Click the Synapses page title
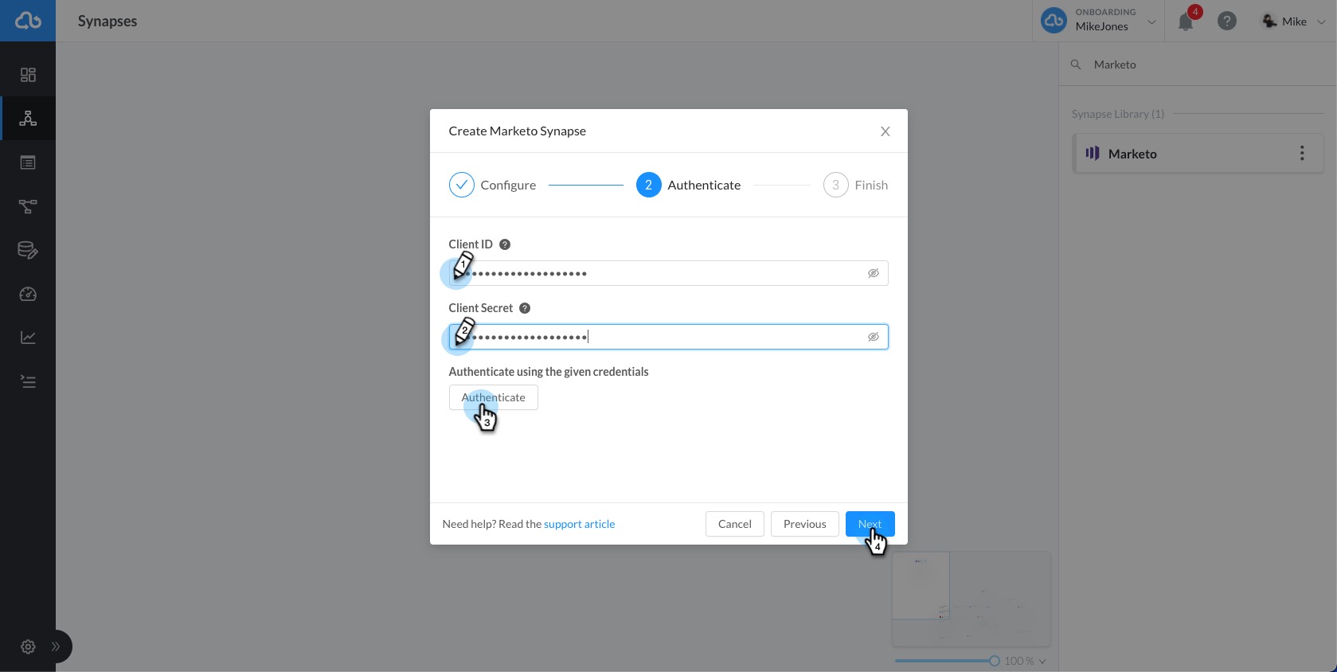The image size is (1337, 672). [x=108, y=21]
